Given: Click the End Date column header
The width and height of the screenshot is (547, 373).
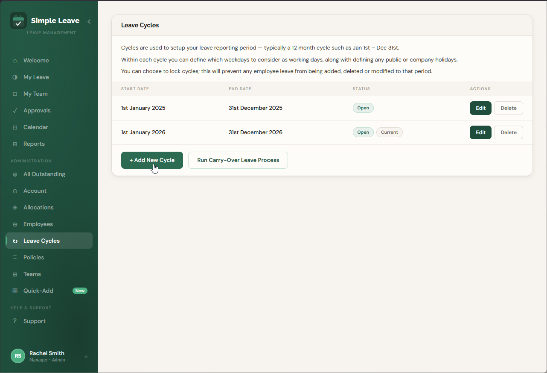Looking at the screenshot, I should tap(240, 89).
